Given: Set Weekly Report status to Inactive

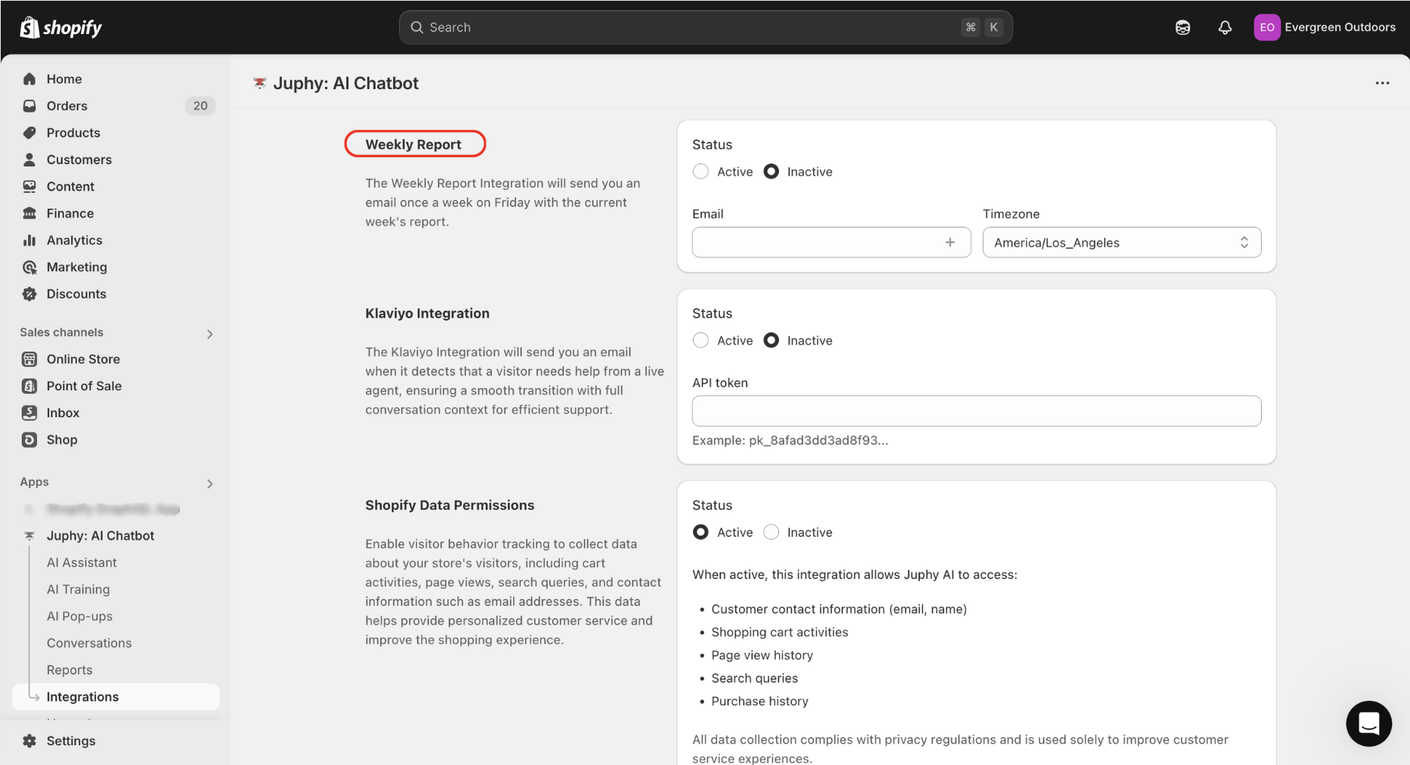Looking at the screenshot, I should [x=771, y=172].
